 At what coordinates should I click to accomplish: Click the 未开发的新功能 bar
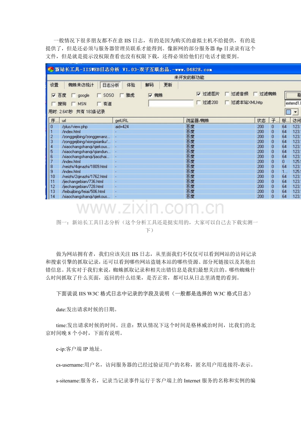(x=189, y=78)
